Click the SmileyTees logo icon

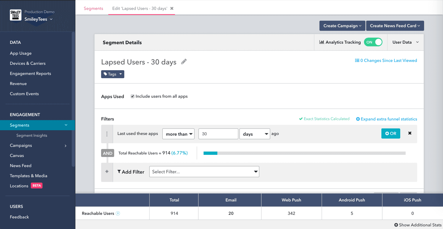16,15
